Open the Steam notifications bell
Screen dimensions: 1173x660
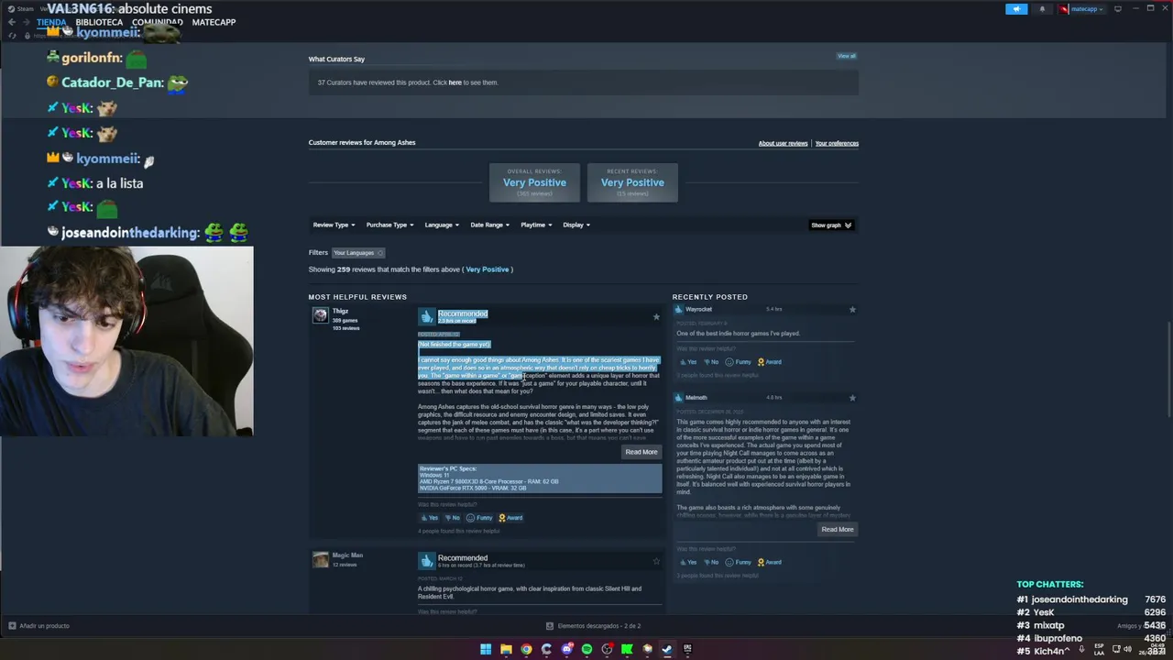click(x=1042, y=9)
